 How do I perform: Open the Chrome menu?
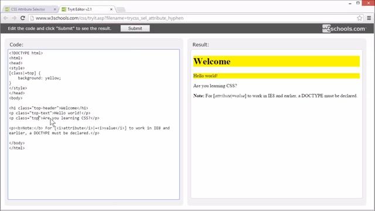coord(369,18)
